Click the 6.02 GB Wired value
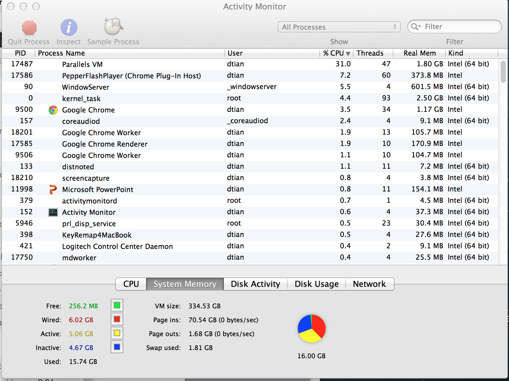This screenshot has width=509, height=381. tap(81, 320)
